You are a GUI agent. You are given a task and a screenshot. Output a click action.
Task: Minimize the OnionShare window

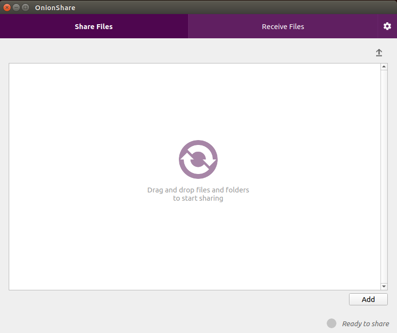(16, 7)
